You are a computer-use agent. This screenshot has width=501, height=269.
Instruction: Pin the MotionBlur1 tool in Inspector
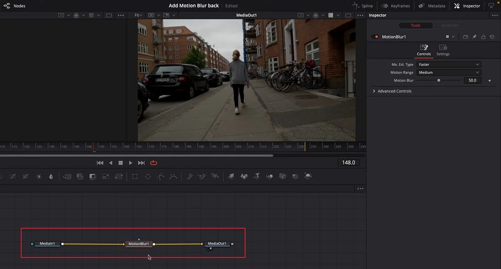pyautogui.click(x=474, y=37)
